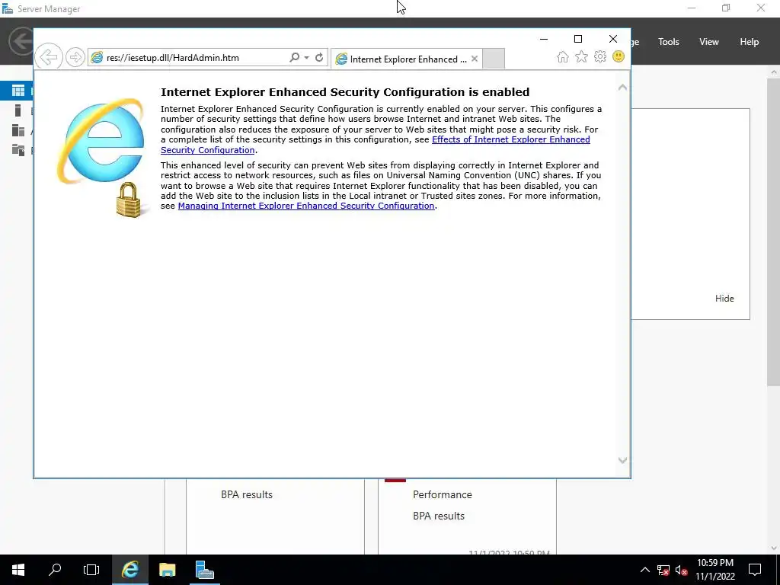Select the Internet Explorer Enhanced tab
Viewport: 780px width, 585px height.
(407, 59)
